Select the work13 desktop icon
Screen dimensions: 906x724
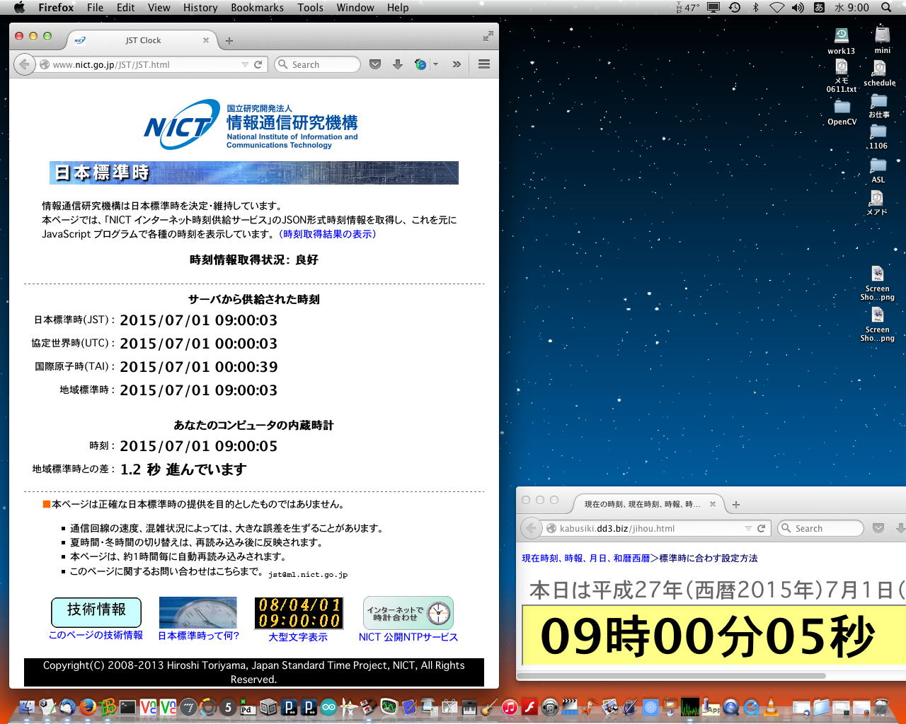(841, 41)
